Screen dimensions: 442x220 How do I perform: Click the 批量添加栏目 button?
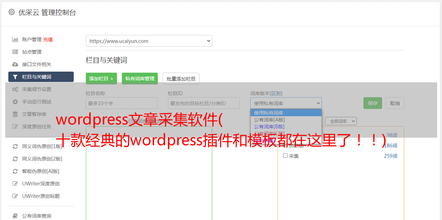(181, 79)
